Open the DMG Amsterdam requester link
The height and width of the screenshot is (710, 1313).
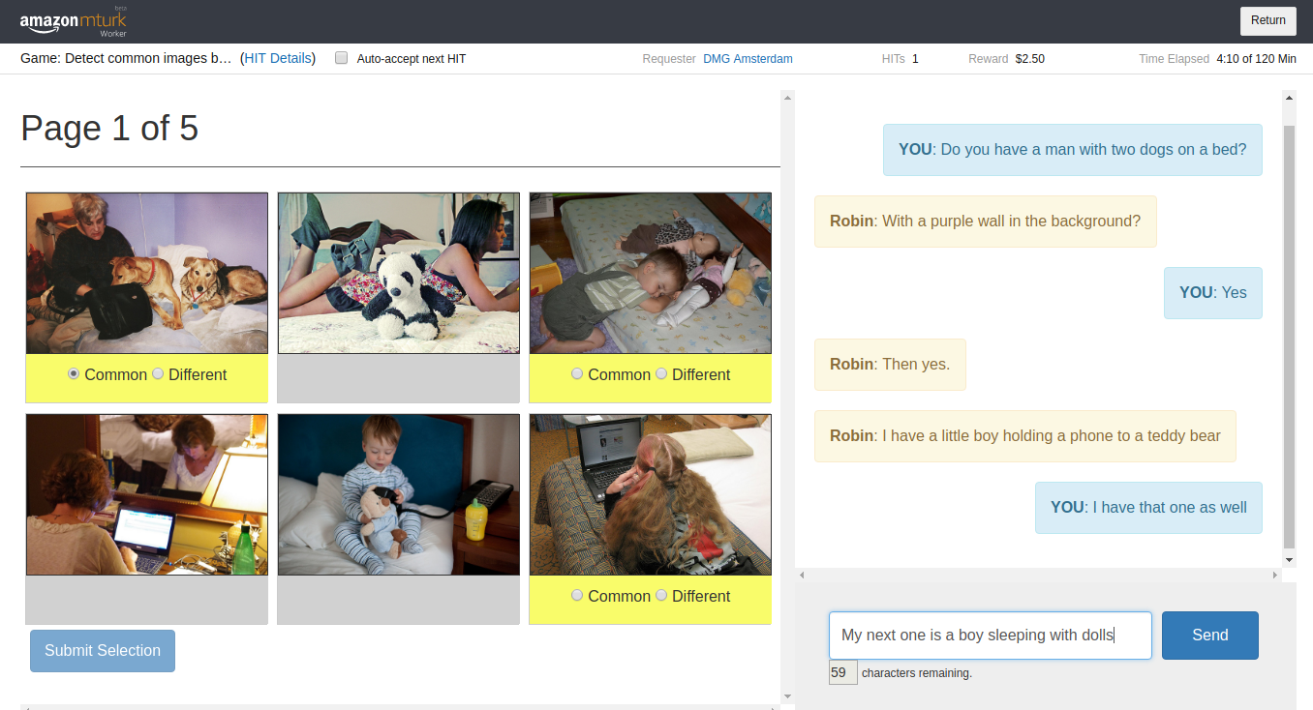(x=748, y=59)
